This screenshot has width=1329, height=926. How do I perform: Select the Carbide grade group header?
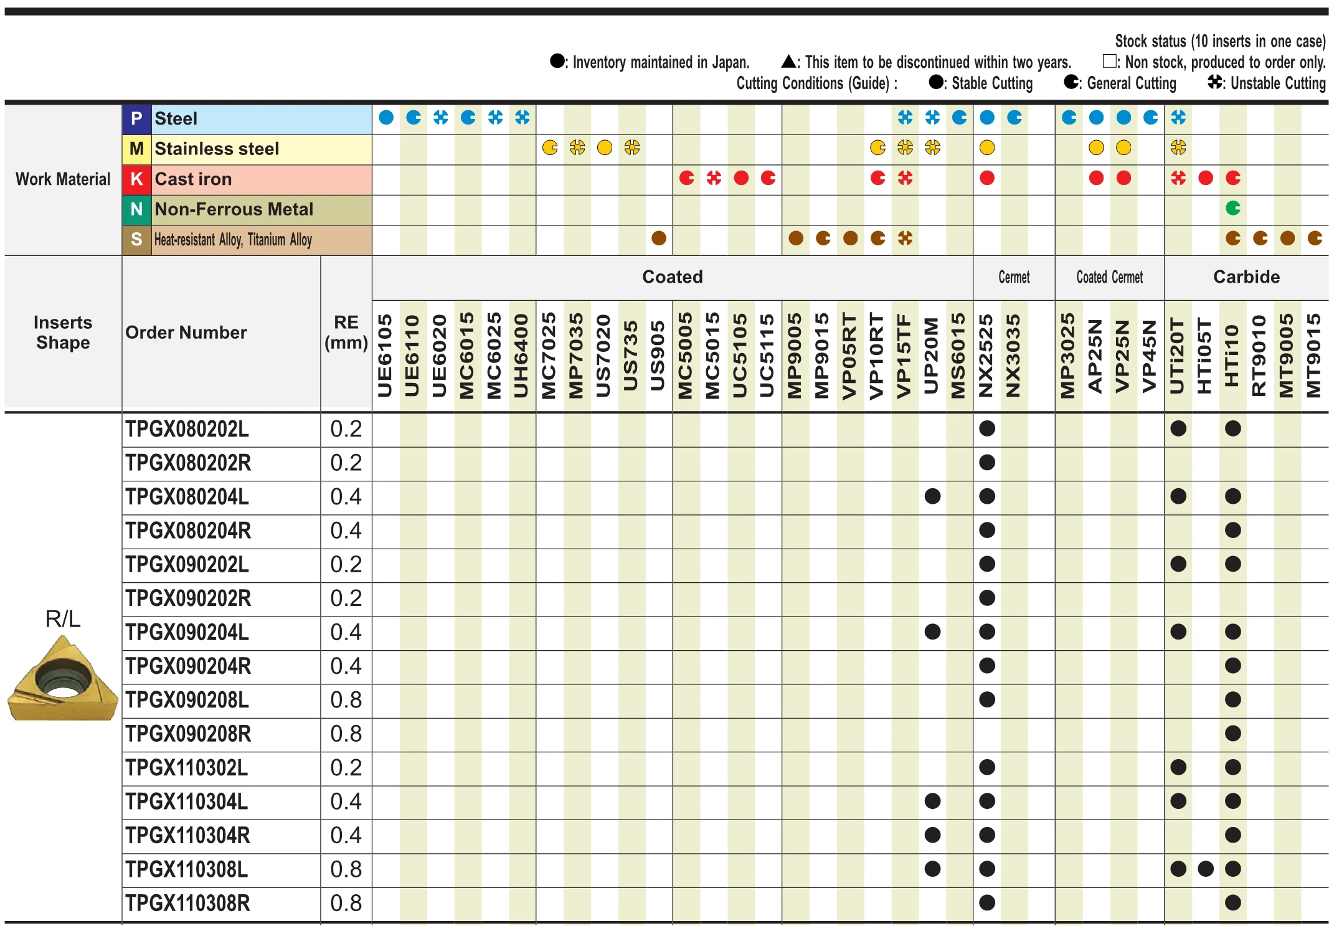[x=1246, y=277]
